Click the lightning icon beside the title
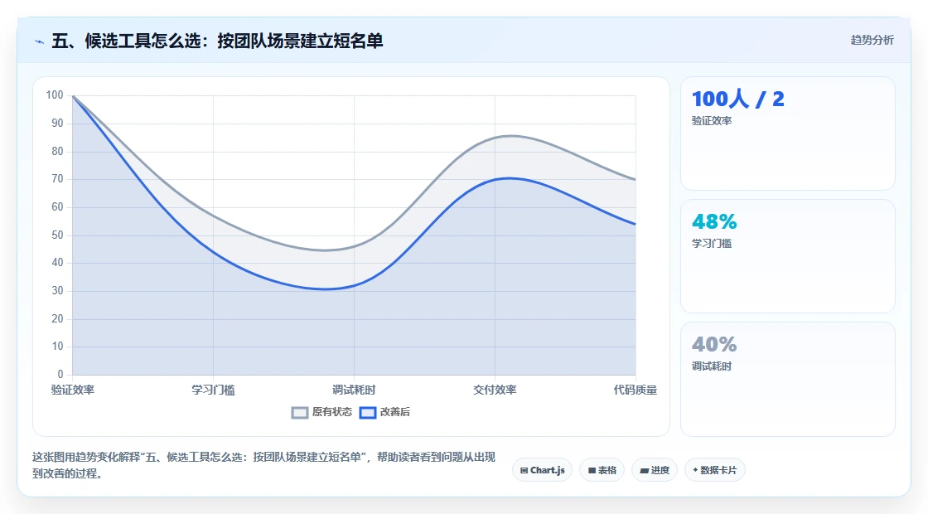 pos(39,41)
